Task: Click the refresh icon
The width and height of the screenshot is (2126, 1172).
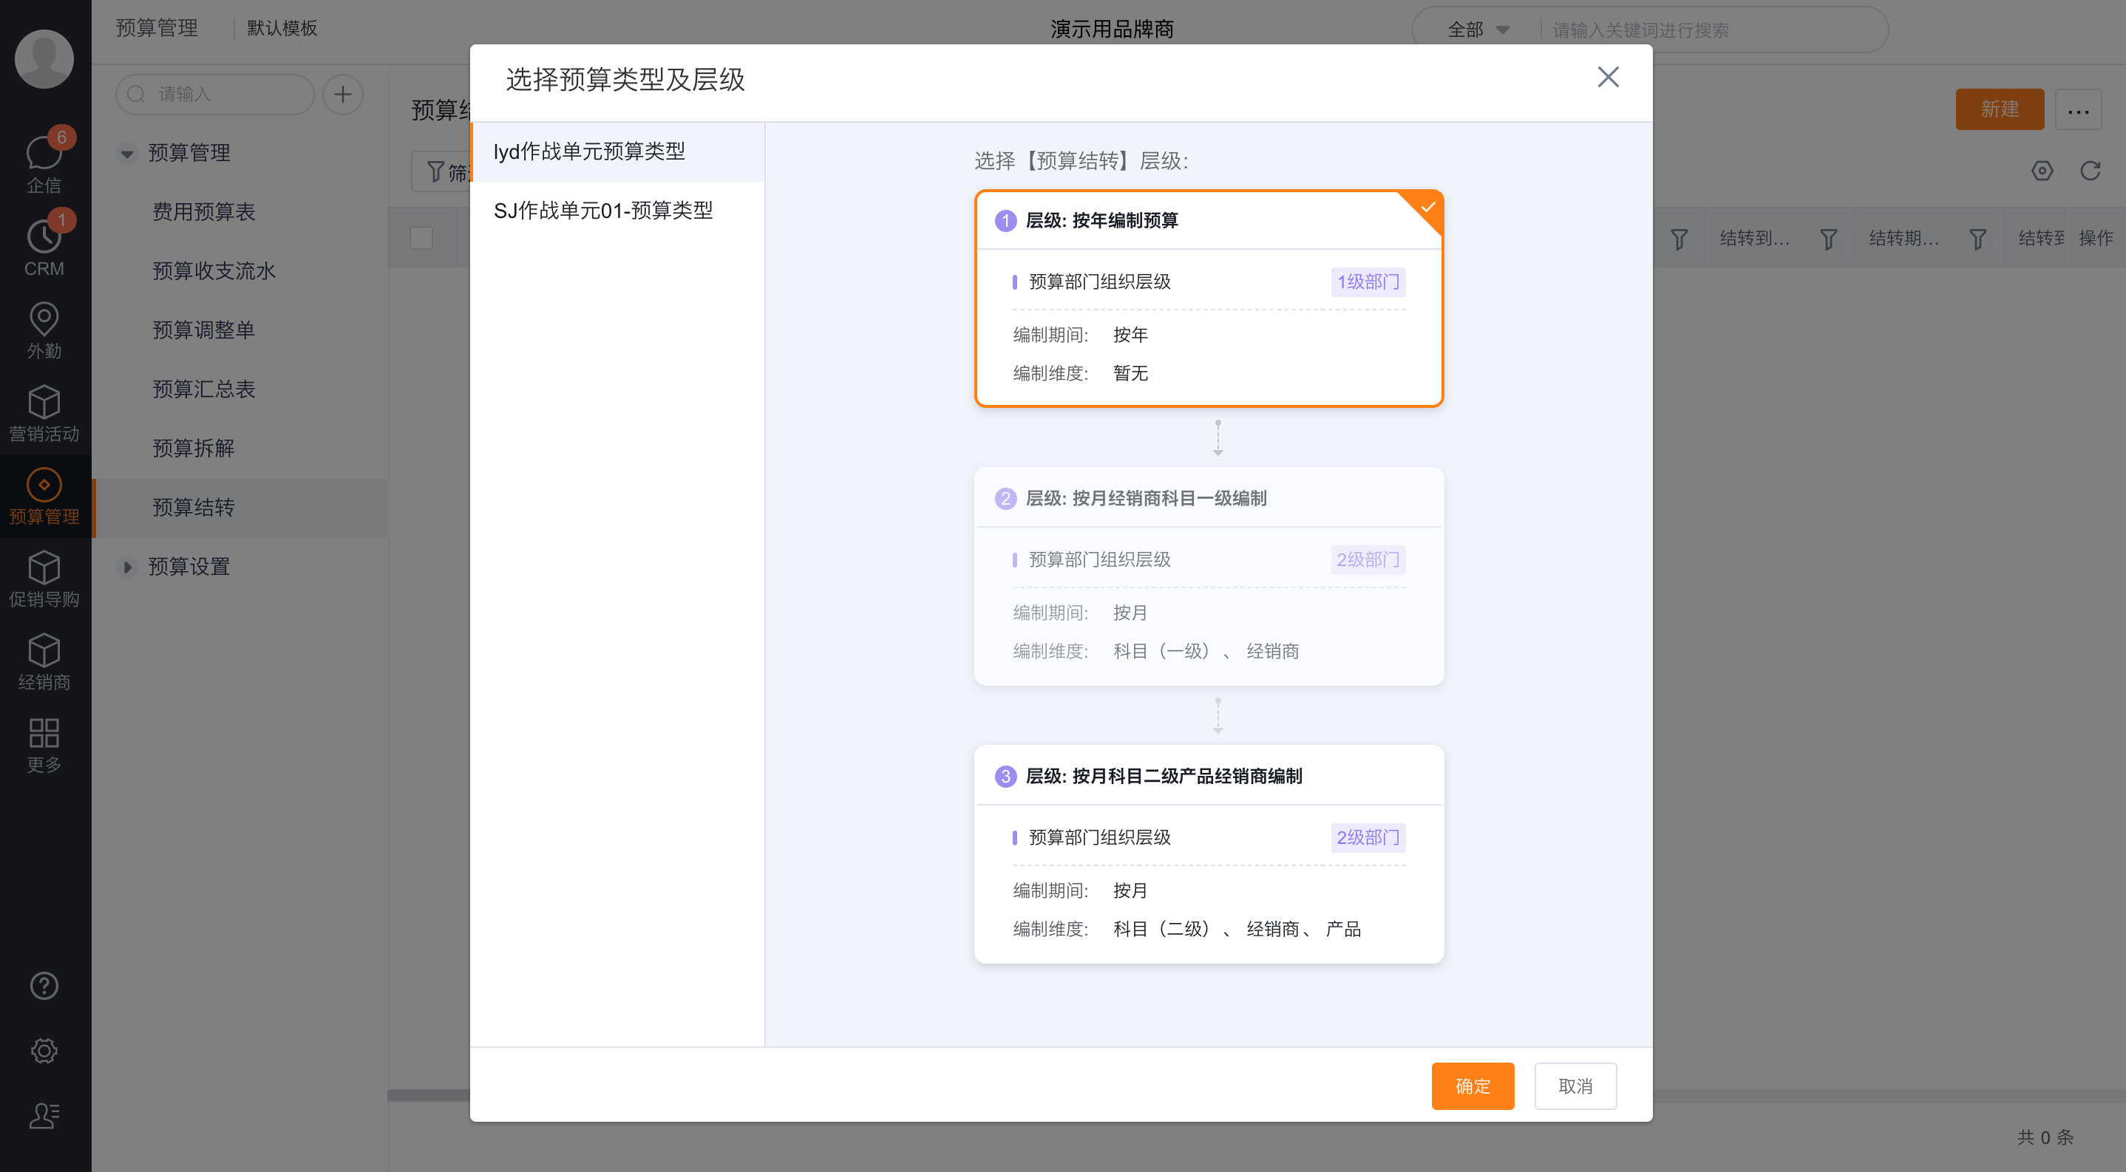Action: [2090, 171]
